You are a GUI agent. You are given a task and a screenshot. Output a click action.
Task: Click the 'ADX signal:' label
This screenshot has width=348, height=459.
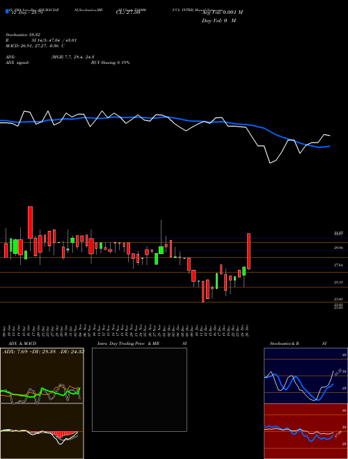click(x=17, y=63)
